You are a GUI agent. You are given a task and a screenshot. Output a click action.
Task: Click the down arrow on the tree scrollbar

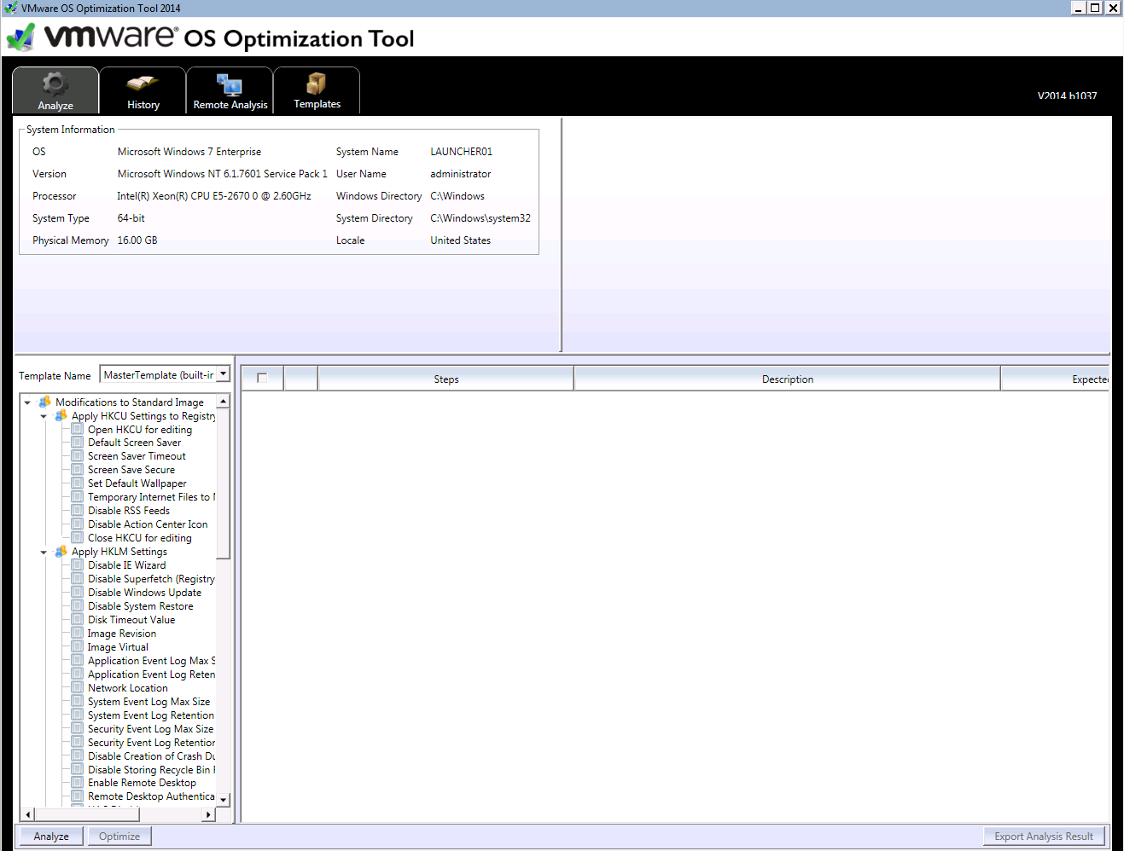click(x=224, y=799)
